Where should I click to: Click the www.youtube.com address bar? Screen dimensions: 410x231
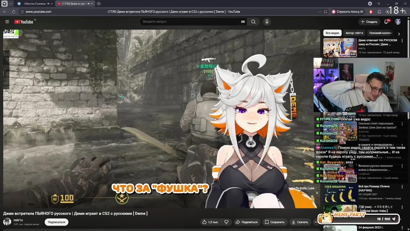(x=38, y=12)
